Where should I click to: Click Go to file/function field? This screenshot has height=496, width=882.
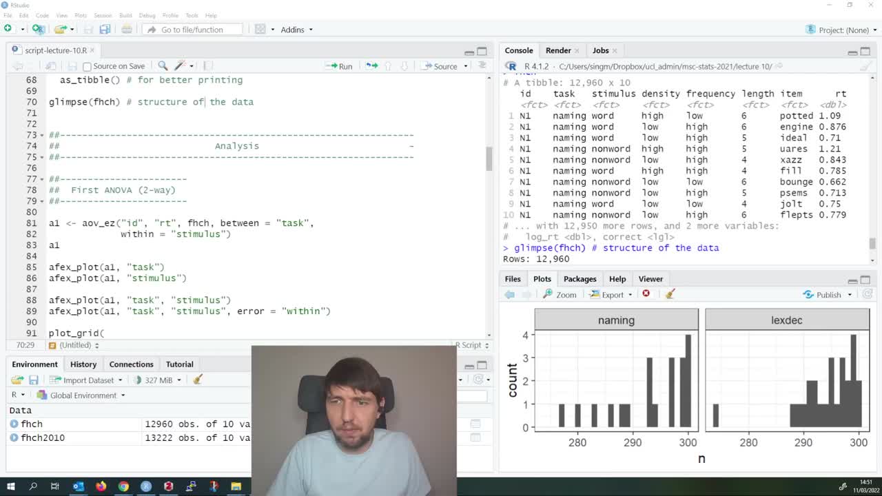[193, 29]
